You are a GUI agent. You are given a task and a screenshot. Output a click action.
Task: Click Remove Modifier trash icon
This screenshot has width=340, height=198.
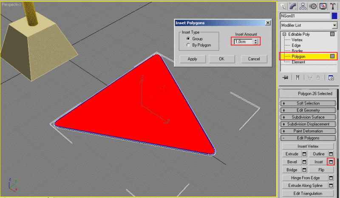(x=318, y=77)
